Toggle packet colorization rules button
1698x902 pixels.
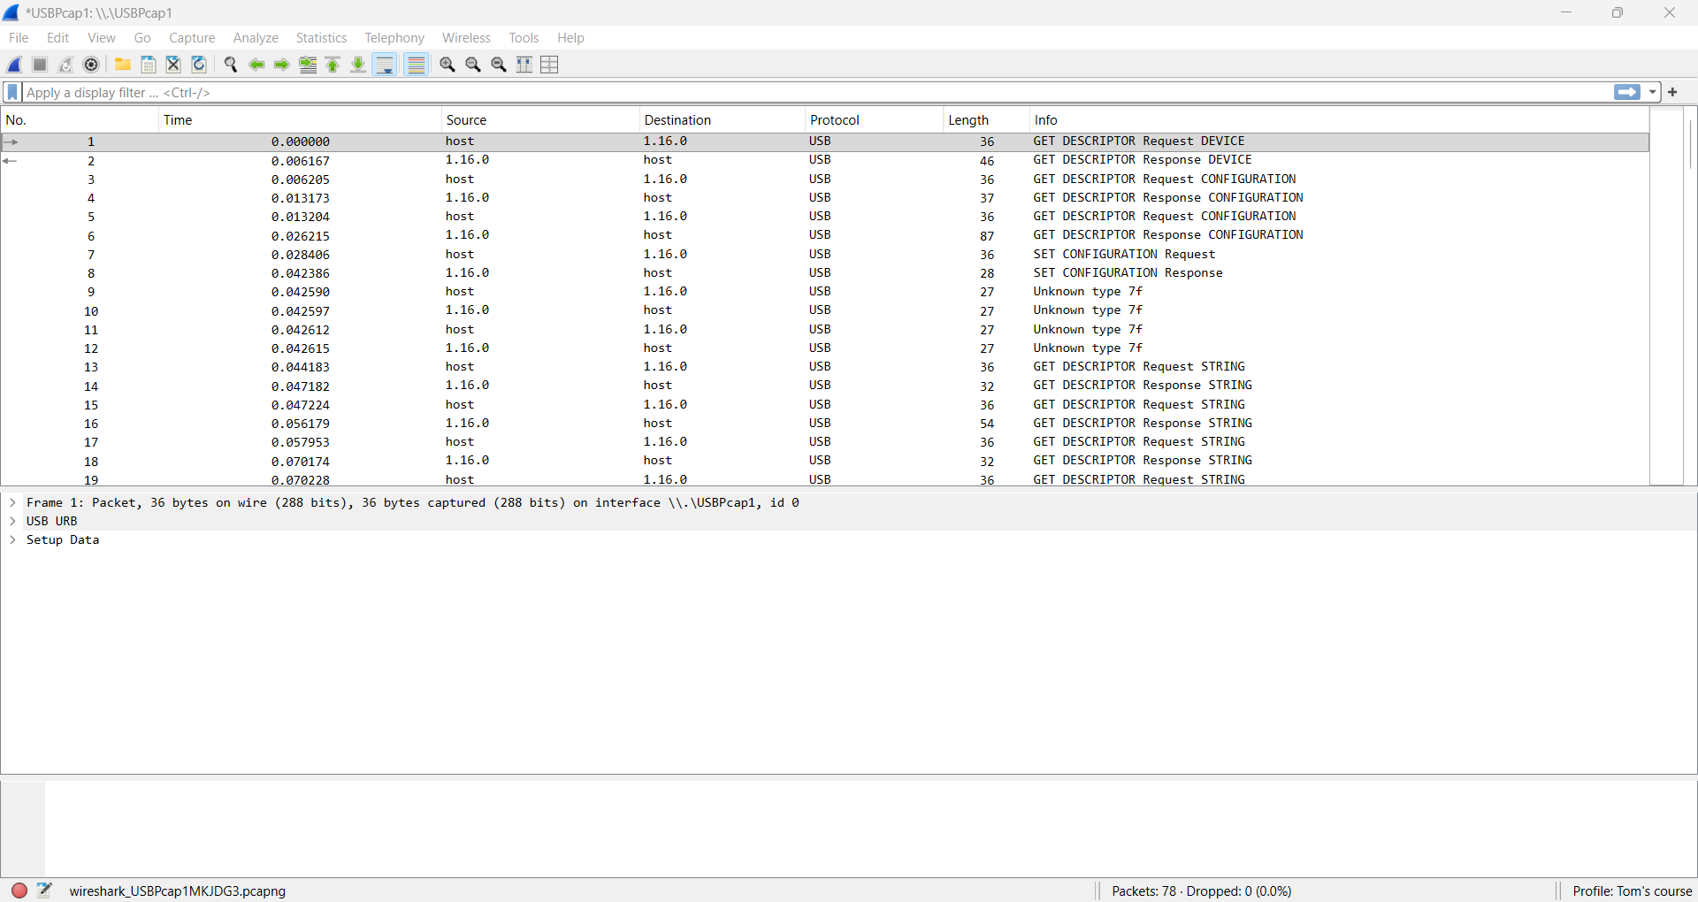pos(417,65)
